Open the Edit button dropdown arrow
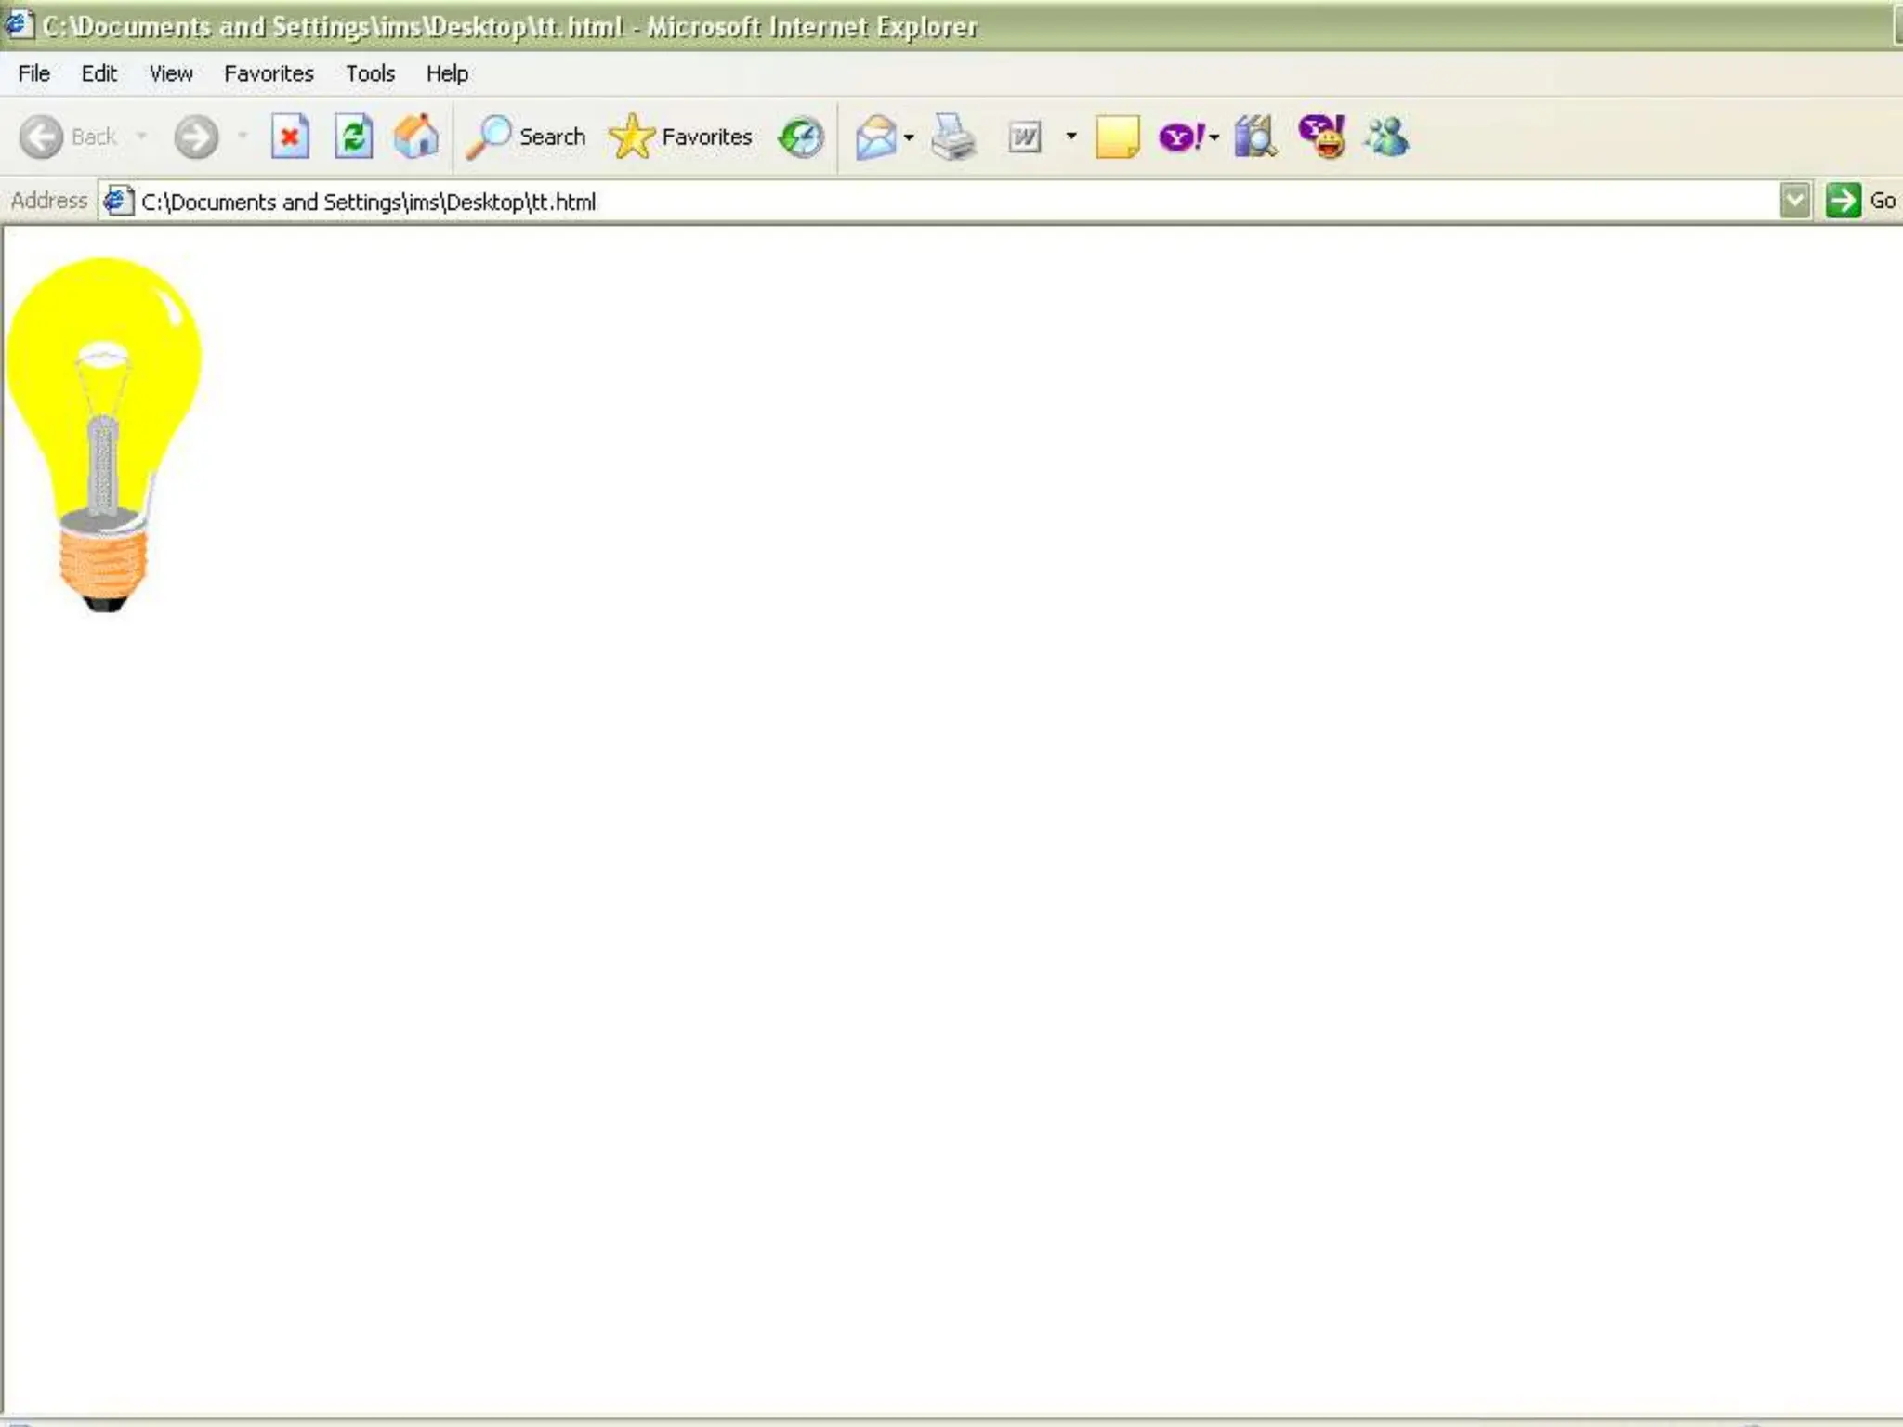The height and width of the screenshot is (1427, 1903). 1071,137
